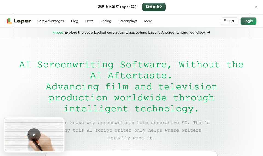
Task: Click the Login button
Action: (x=248, y=21)
